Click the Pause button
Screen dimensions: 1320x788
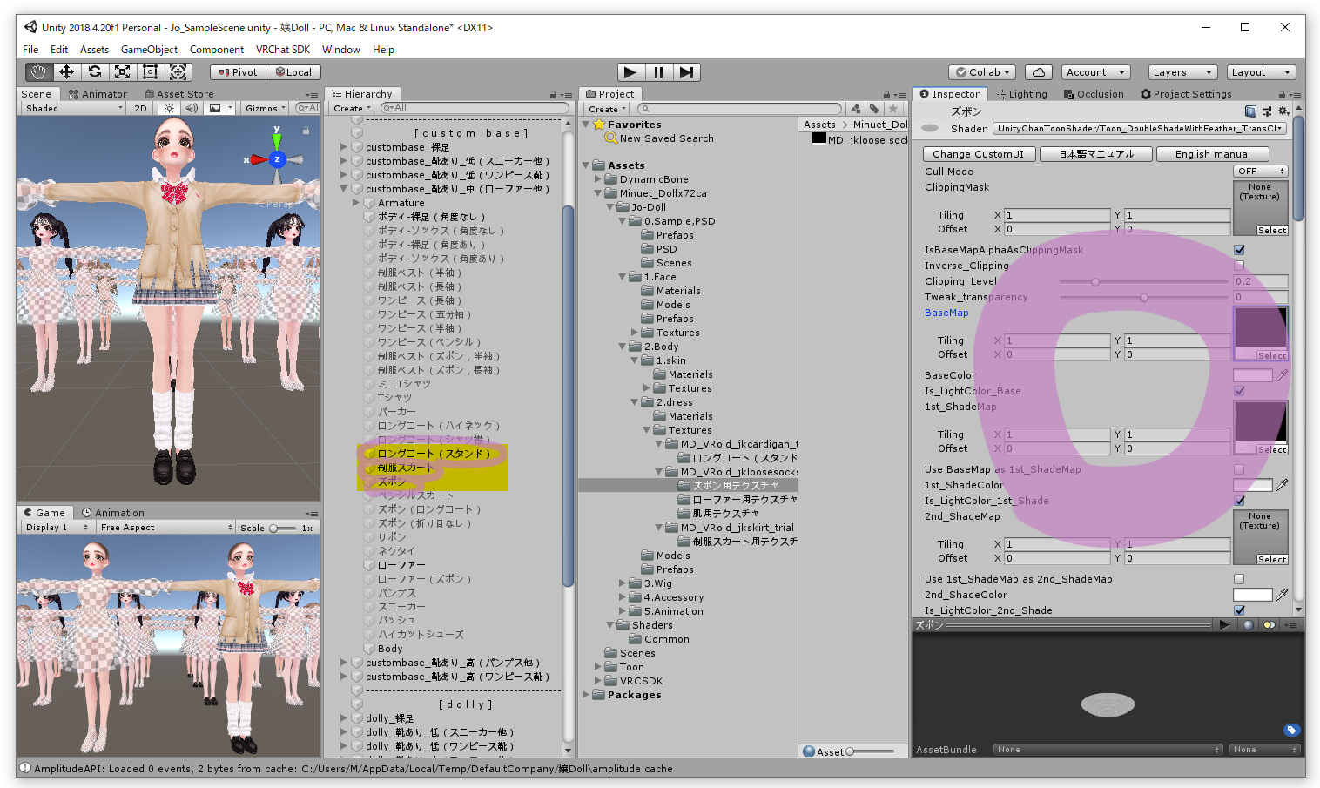(658, 72)
